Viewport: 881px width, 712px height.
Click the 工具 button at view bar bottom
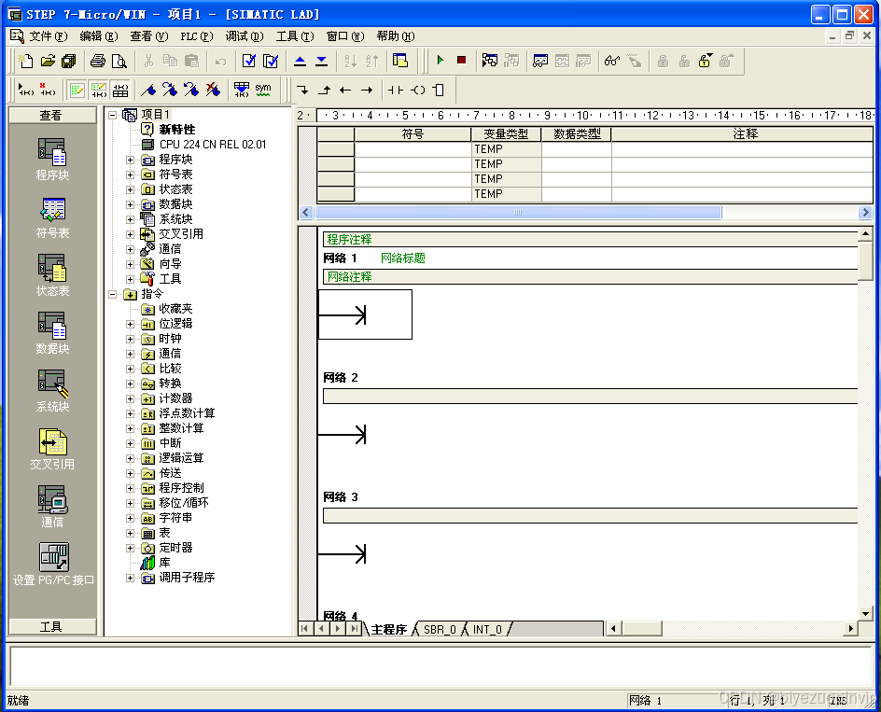click(x=52, y=626)
